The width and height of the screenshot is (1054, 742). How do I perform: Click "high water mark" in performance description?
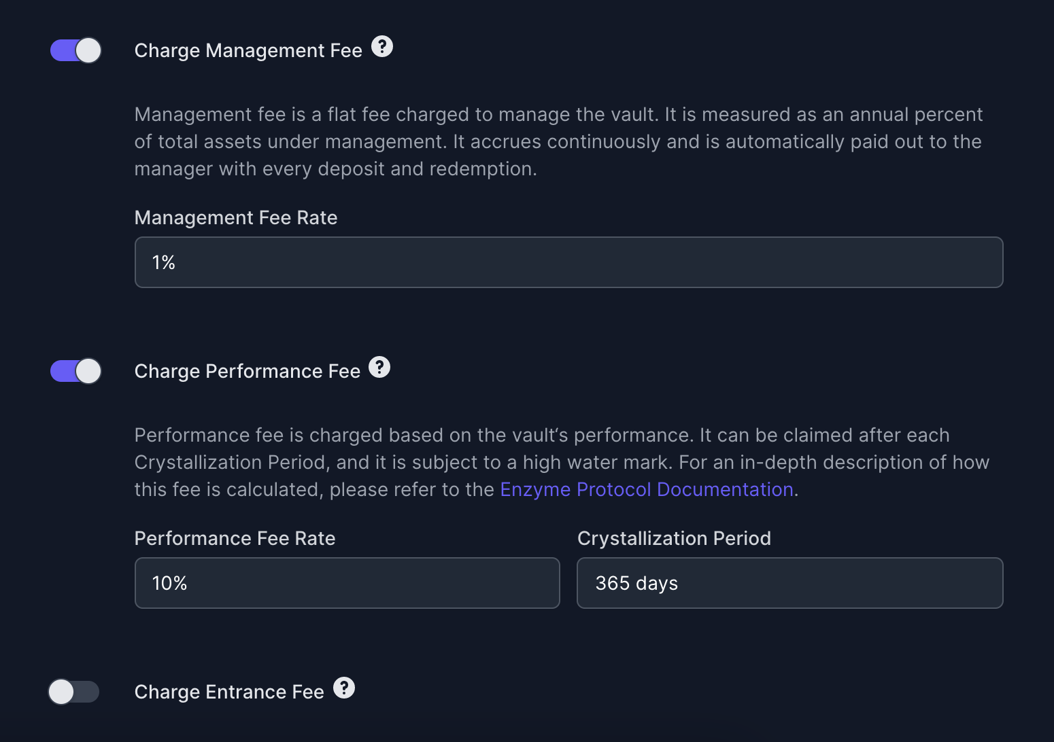[597, 462]
